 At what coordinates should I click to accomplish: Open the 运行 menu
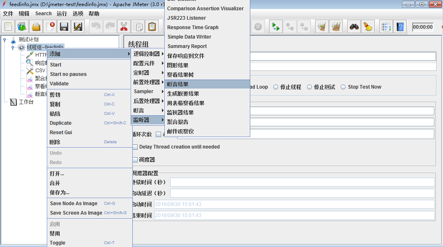pyautogui.click(x=62, y=14)
